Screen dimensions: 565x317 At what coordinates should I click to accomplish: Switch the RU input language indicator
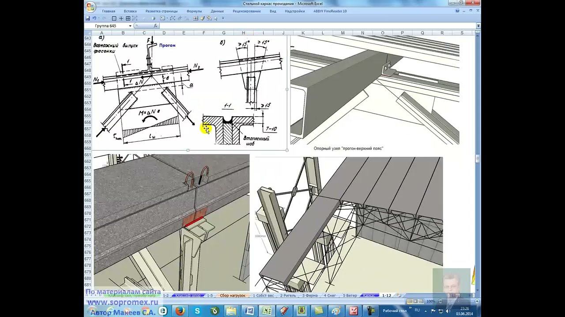(x=417, y=310)
